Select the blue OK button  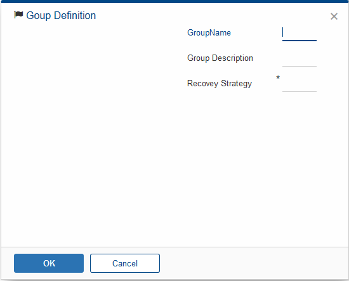pyautogui.click(x=49, y=263)
